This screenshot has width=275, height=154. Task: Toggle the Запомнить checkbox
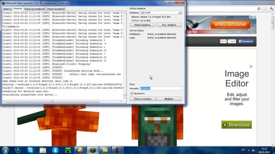click(x=132, y=94)
